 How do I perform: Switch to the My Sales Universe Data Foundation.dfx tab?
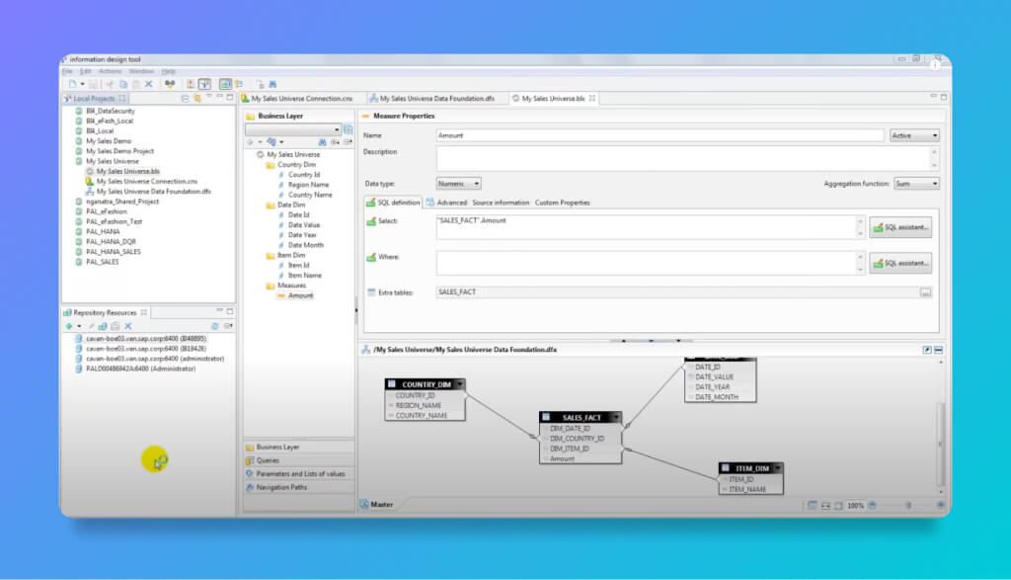tap(434, 99)
